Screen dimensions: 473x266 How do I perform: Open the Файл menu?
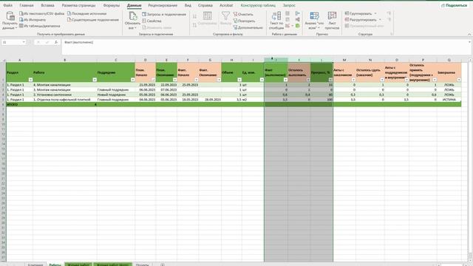(7, 5)
